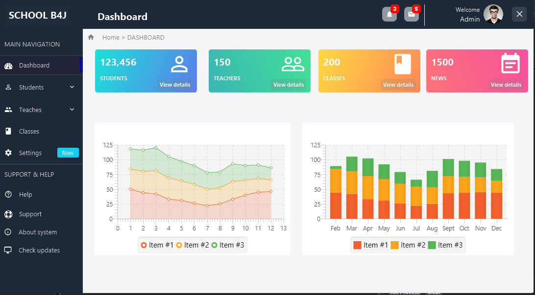Click the News card calendar icon
The height and width of the screenshot is (295, 535).
point(511,64)
